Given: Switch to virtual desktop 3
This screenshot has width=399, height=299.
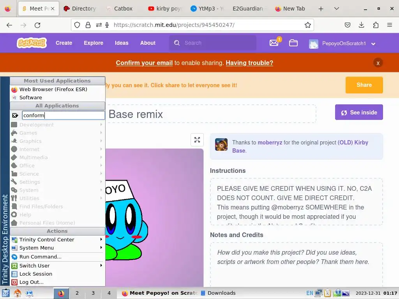Looking at the screenshot, I should (x=93, y=293).
